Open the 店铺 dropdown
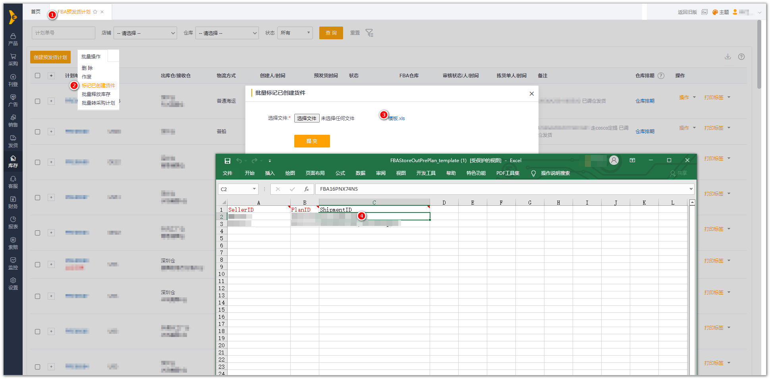 click(x=145, y=33)
